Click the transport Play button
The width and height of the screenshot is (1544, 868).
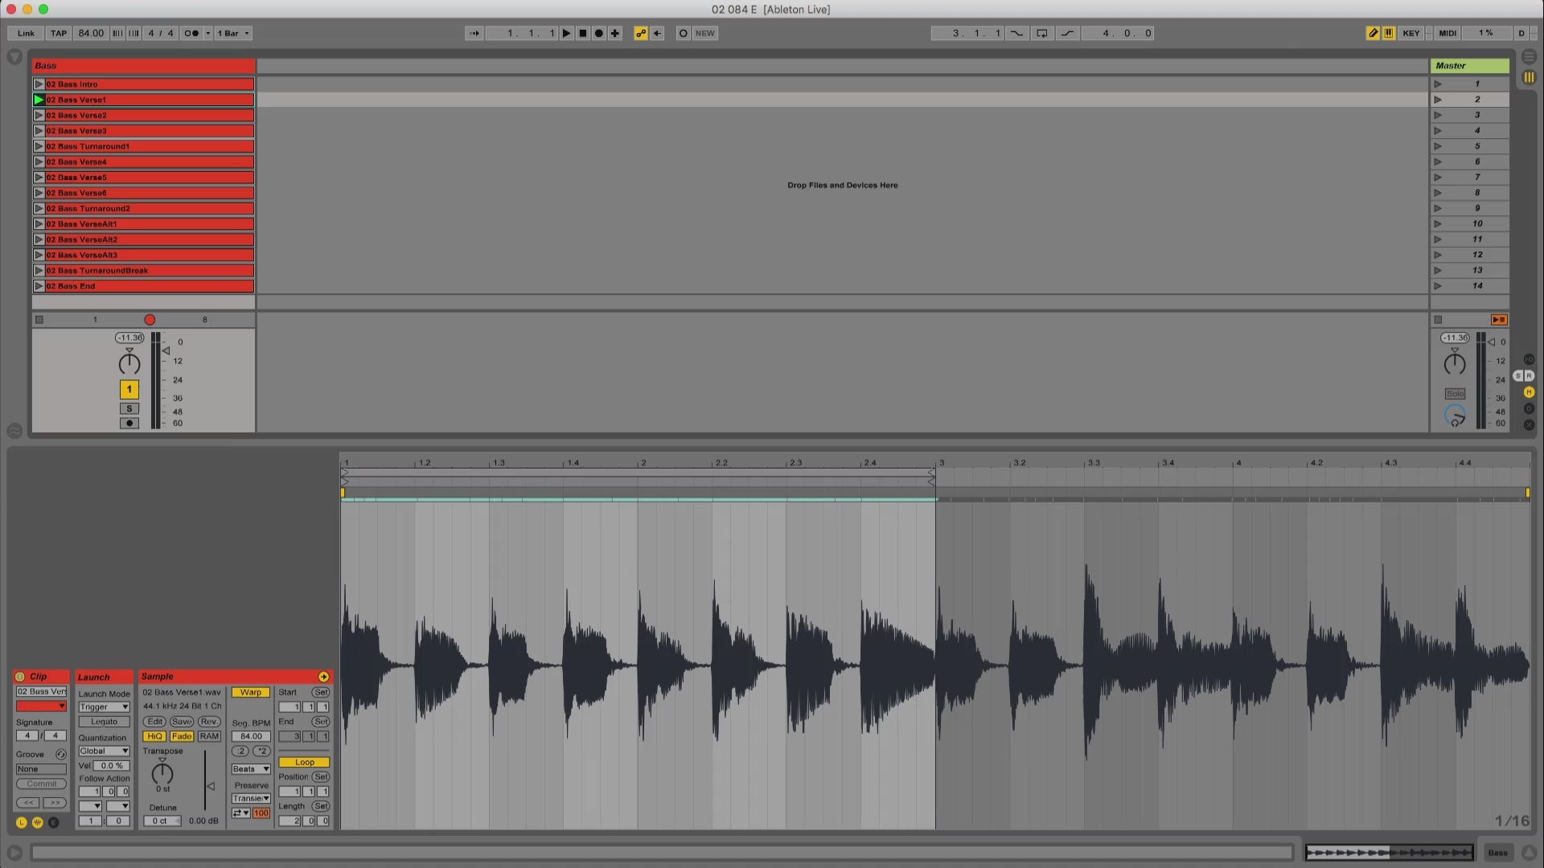coord(566,33)
